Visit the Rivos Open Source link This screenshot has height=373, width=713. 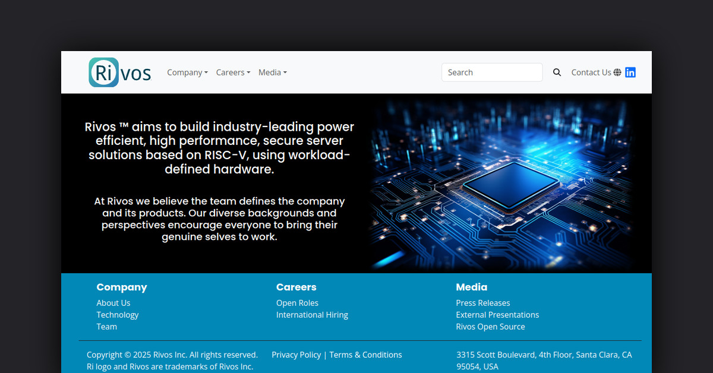[x=490, y=327]
